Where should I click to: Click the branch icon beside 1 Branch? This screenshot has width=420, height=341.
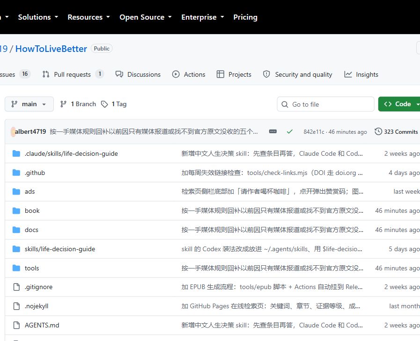click(x=63, y=104)
